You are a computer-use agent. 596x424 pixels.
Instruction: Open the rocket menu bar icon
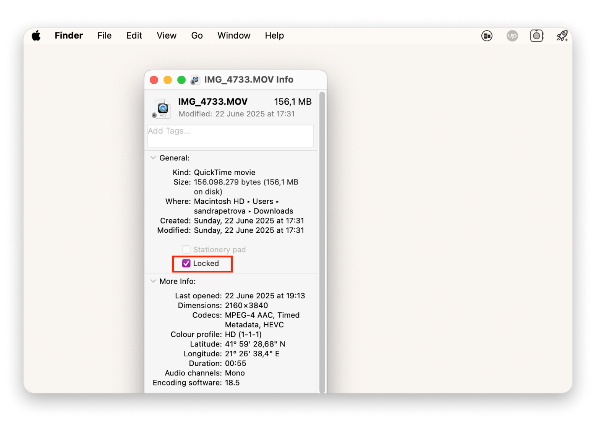tap(562, 36)
